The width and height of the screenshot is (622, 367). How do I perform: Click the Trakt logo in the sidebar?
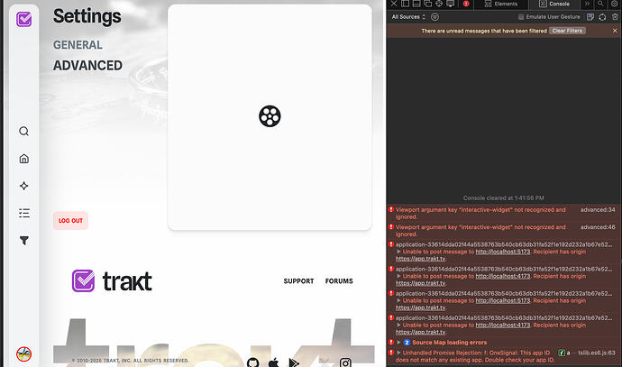[23, 19]
